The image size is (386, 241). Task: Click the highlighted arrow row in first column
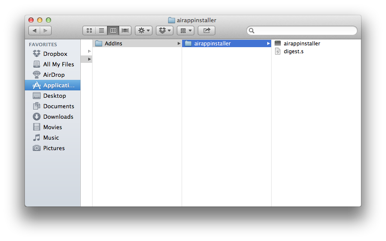pos(86,59)
